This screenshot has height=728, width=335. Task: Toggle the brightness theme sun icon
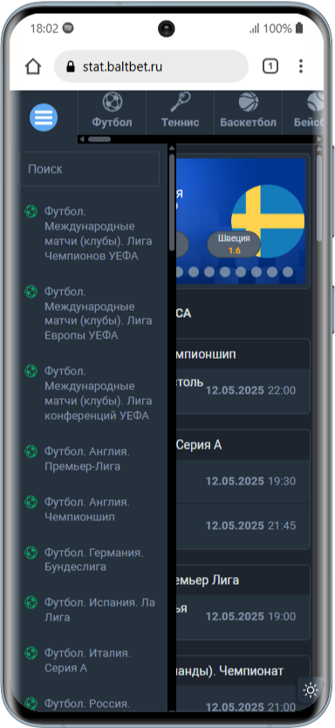point(310,690)
